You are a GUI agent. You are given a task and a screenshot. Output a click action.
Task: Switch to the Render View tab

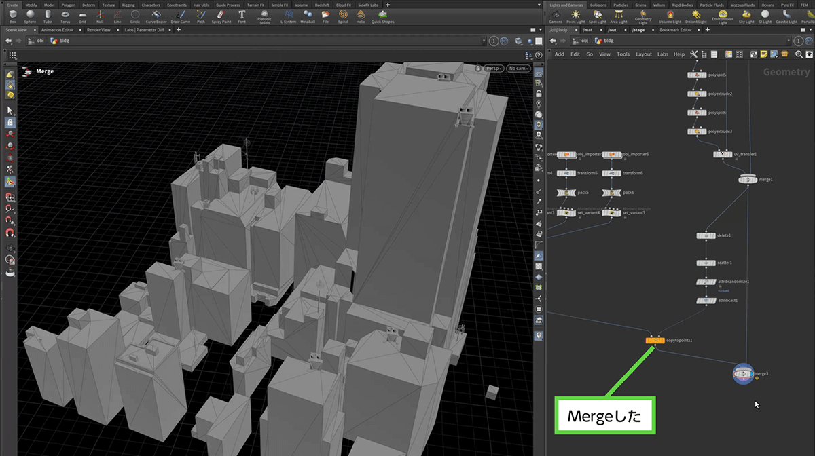(98, 30)
